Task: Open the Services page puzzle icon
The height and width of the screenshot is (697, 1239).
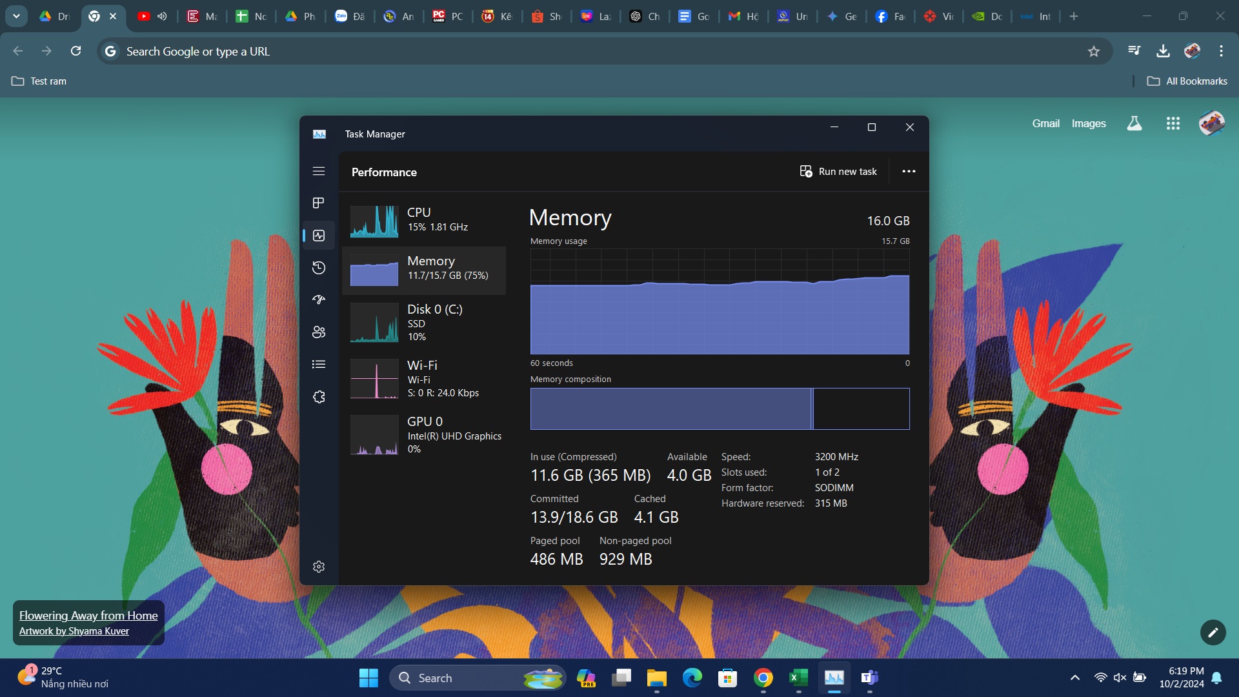Action: pyautogui.click(x=319, y=397)
